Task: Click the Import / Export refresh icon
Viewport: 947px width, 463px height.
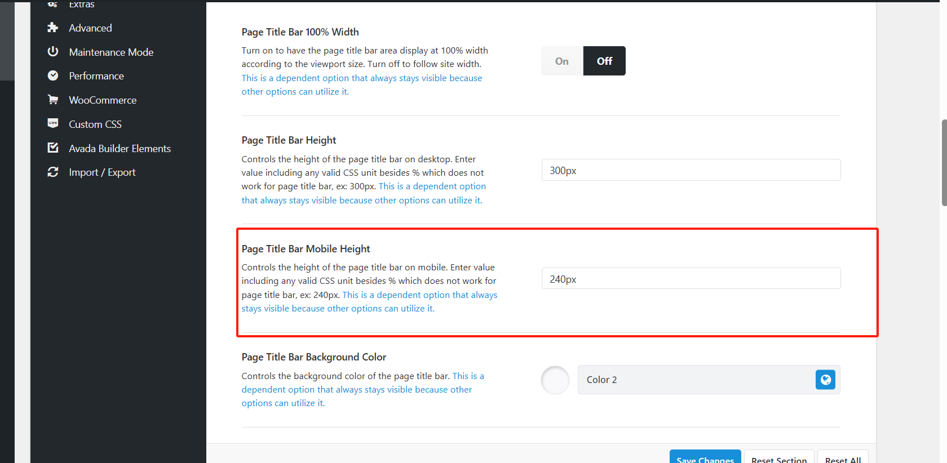Action: tap(53, 172)
